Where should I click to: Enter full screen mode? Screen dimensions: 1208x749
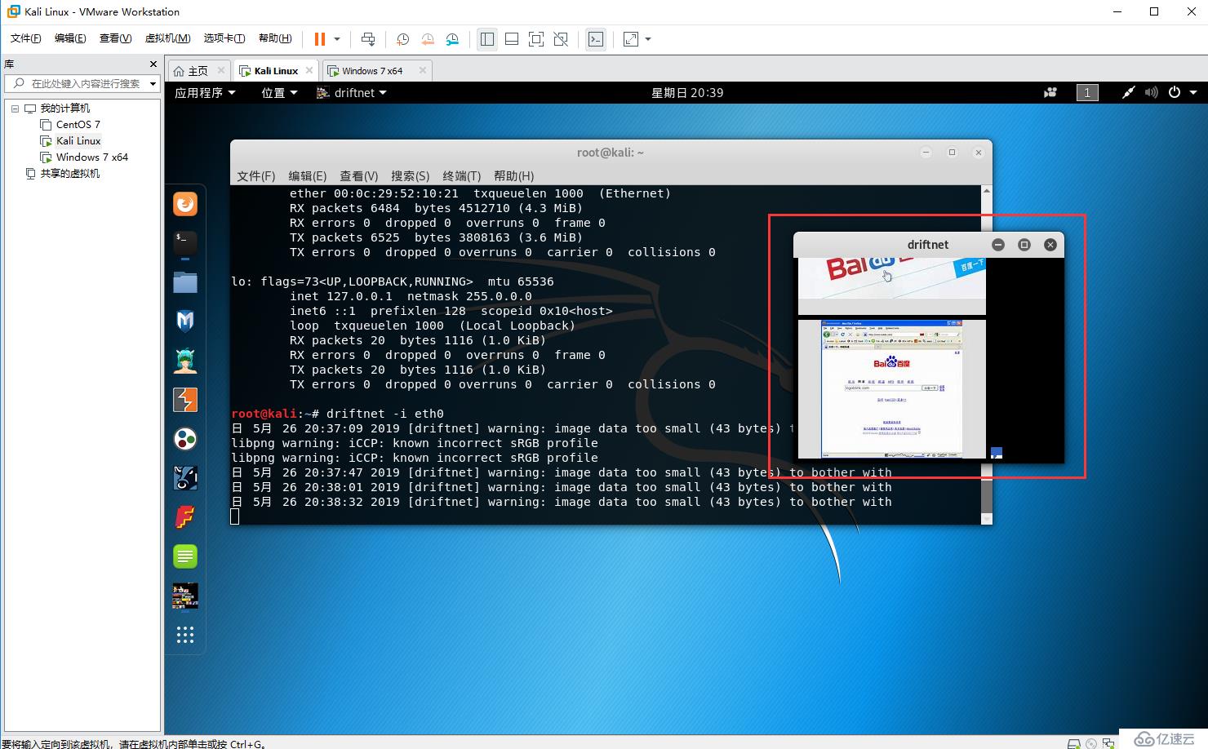tap(536, 39)
